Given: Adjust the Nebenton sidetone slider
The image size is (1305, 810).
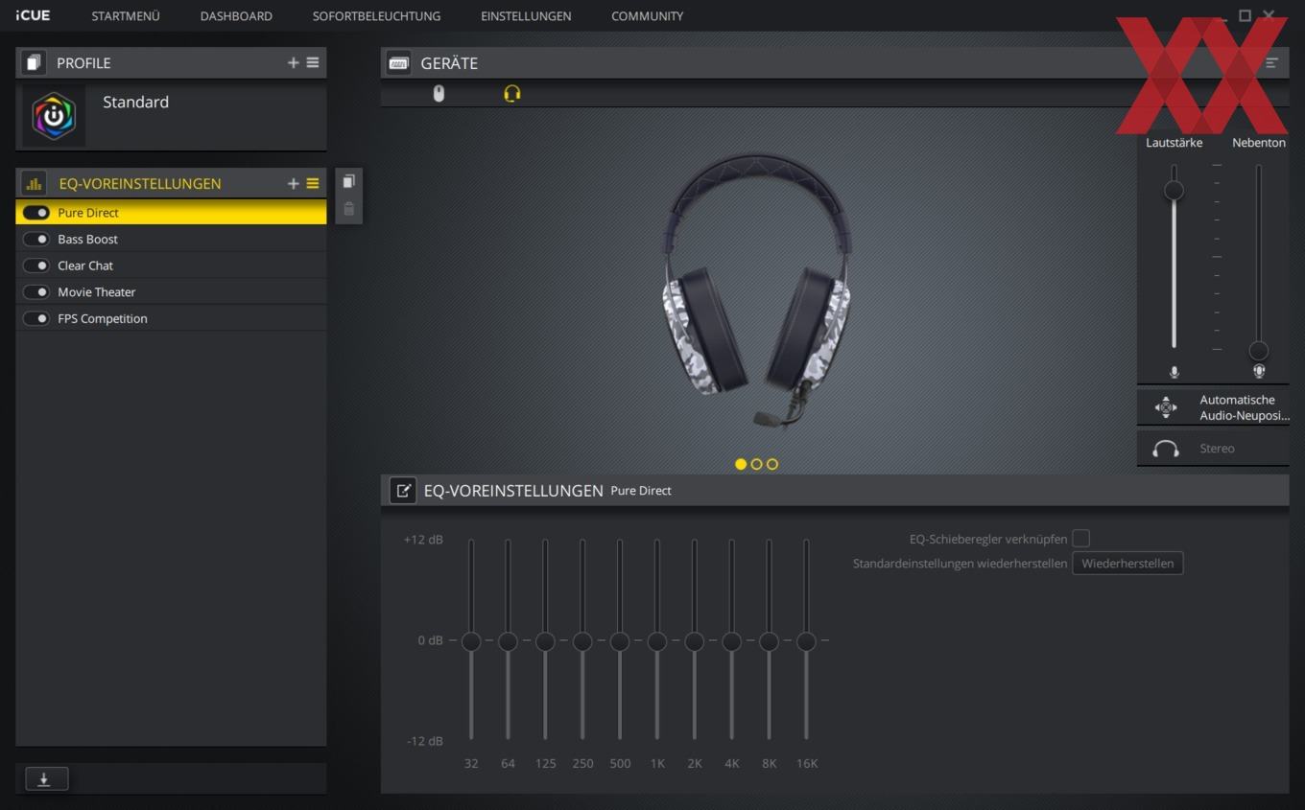Looking at the screenshot, I should 1259,351.
